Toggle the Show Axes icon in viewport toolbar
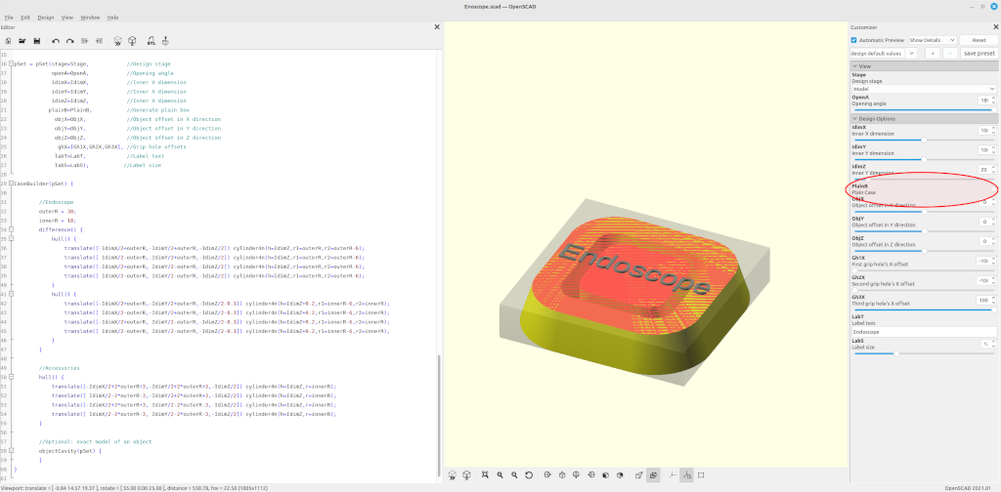This screenshot has height=492, width=1001. 672,474
